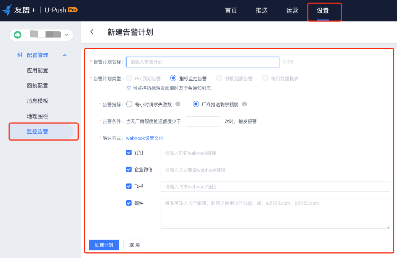This screenshot has height=258, width=397.
Task: Click the 次时，触发报警 text
Action: point(241,122)
